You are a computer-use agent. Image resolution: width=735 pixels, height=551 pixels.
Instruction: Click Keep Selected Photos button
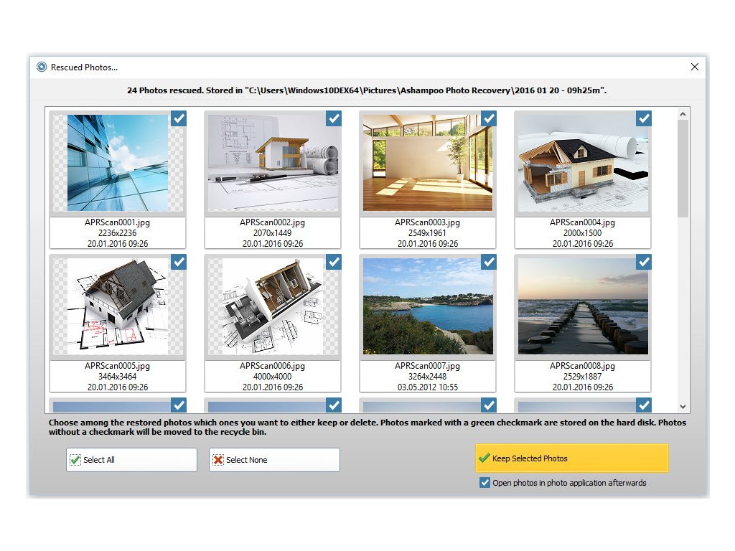(x=572, y=458)
